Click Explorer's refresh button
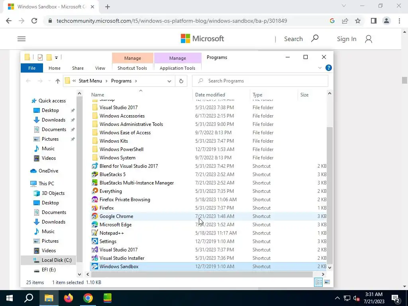The image size is (408, 306). pyautogui.click(x=181, y=81)
